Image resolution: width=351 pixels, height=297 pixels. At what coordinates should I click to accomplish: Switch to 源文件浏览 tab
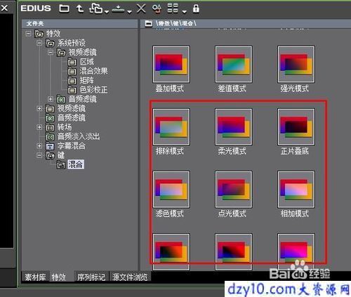tap(130, 277)
